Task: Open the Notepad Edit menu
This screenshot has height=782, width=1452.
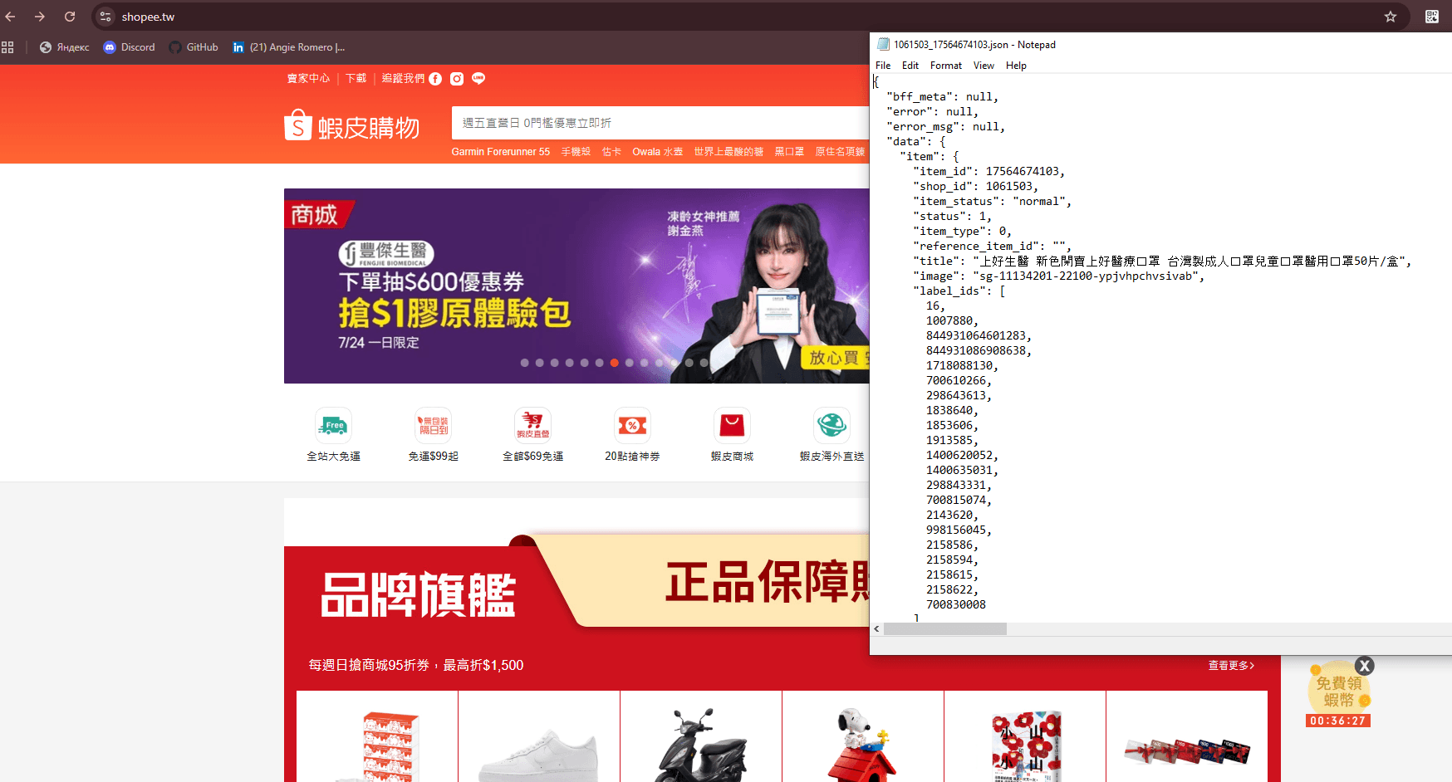Action: pyautogui.click(x=910, y=66)
